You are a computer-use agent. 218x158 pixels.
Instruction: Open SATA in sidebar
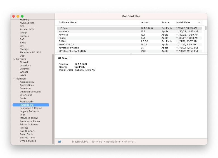23,43
